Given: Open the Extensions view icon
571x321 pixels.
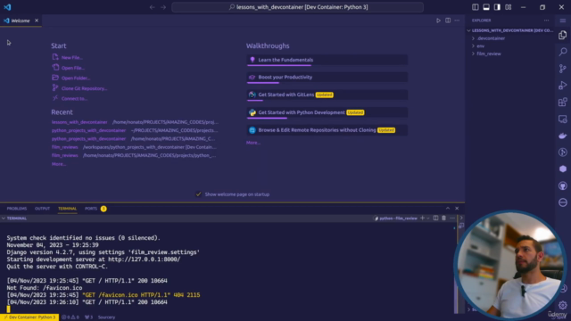Looking at the screenshot, I should 563,102.
